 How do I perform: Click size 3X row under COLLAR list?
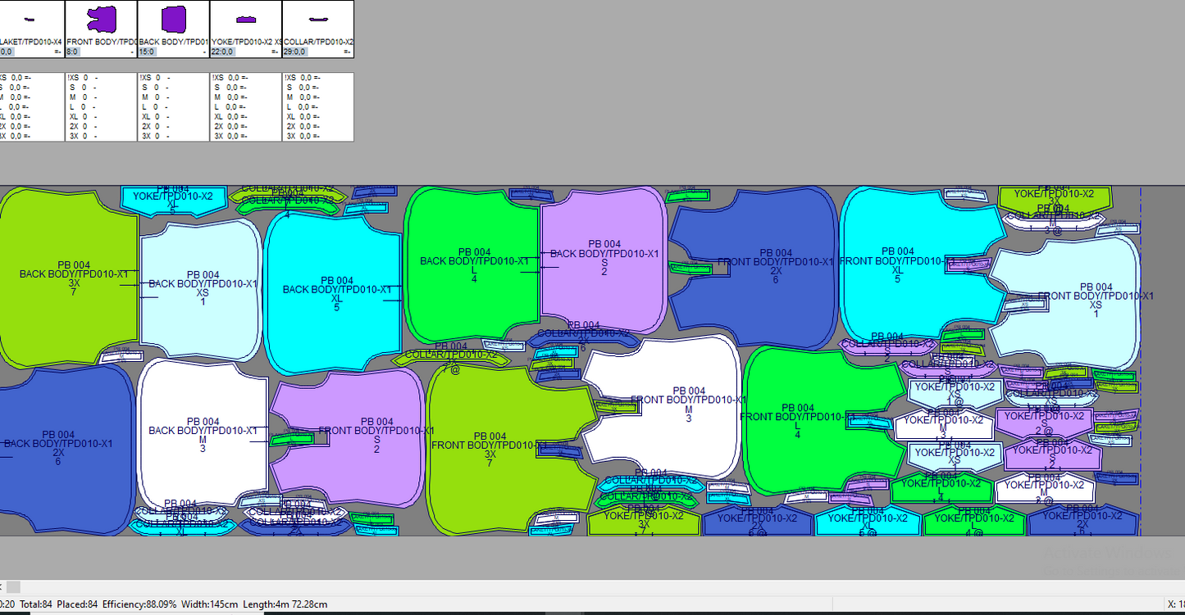(300, 136)
